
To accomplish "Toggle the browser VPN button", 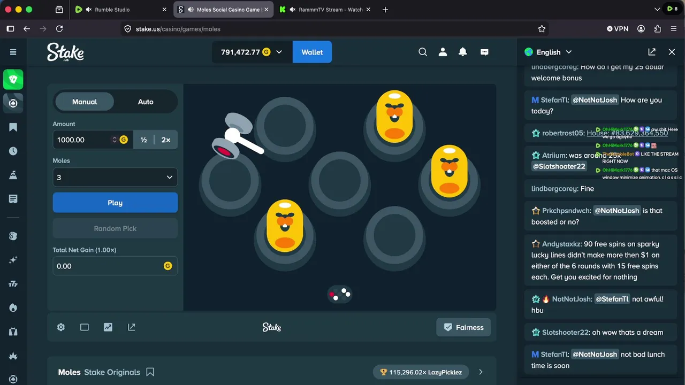I will click(618, 29).
